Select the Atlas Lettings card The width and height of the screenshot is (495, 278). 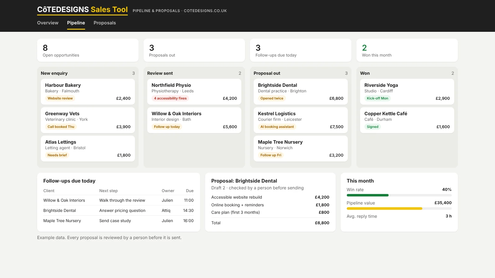pyautogui.click(x=88, y=149)
